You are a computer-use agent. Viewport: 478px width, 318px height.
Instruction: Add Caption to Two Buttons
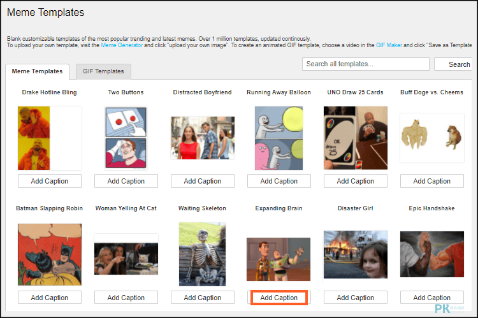pos(126,181)
